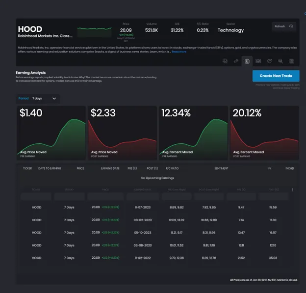Select the 11-07-2023 earning date cell
This screenshot has width=306, height=293.
click(143, 207)
